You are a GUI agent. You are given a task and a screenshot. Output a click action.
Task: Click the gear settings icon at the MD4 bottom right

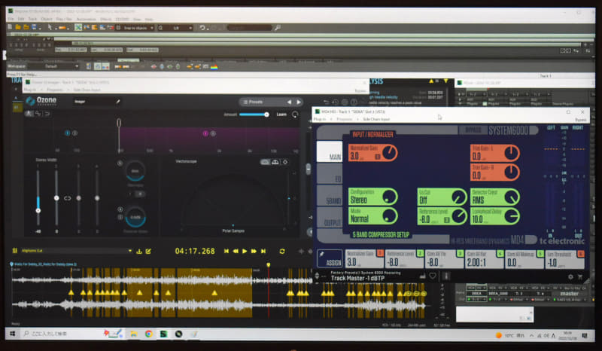coord(570,276)
